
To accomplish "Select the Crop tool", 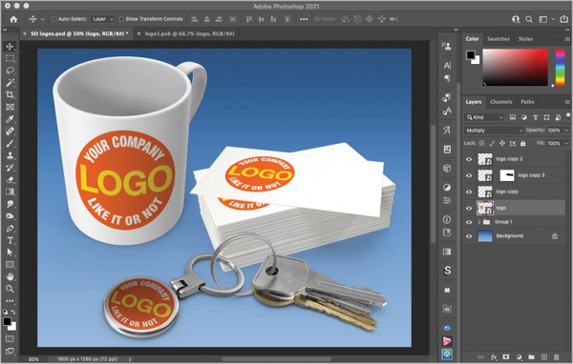I will tap(10, 95).
